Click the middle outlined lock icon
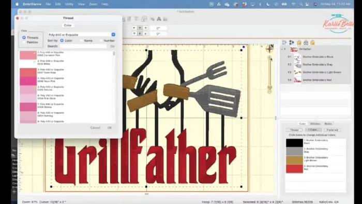Image resolution: width=362 pixels, height=204 pixels. pyautogui.click(x=306, y=42)
